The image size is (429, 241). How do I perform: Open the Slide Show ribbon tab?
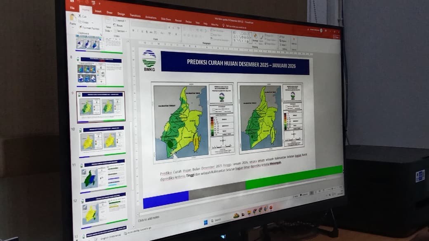[x=166, y=19]
